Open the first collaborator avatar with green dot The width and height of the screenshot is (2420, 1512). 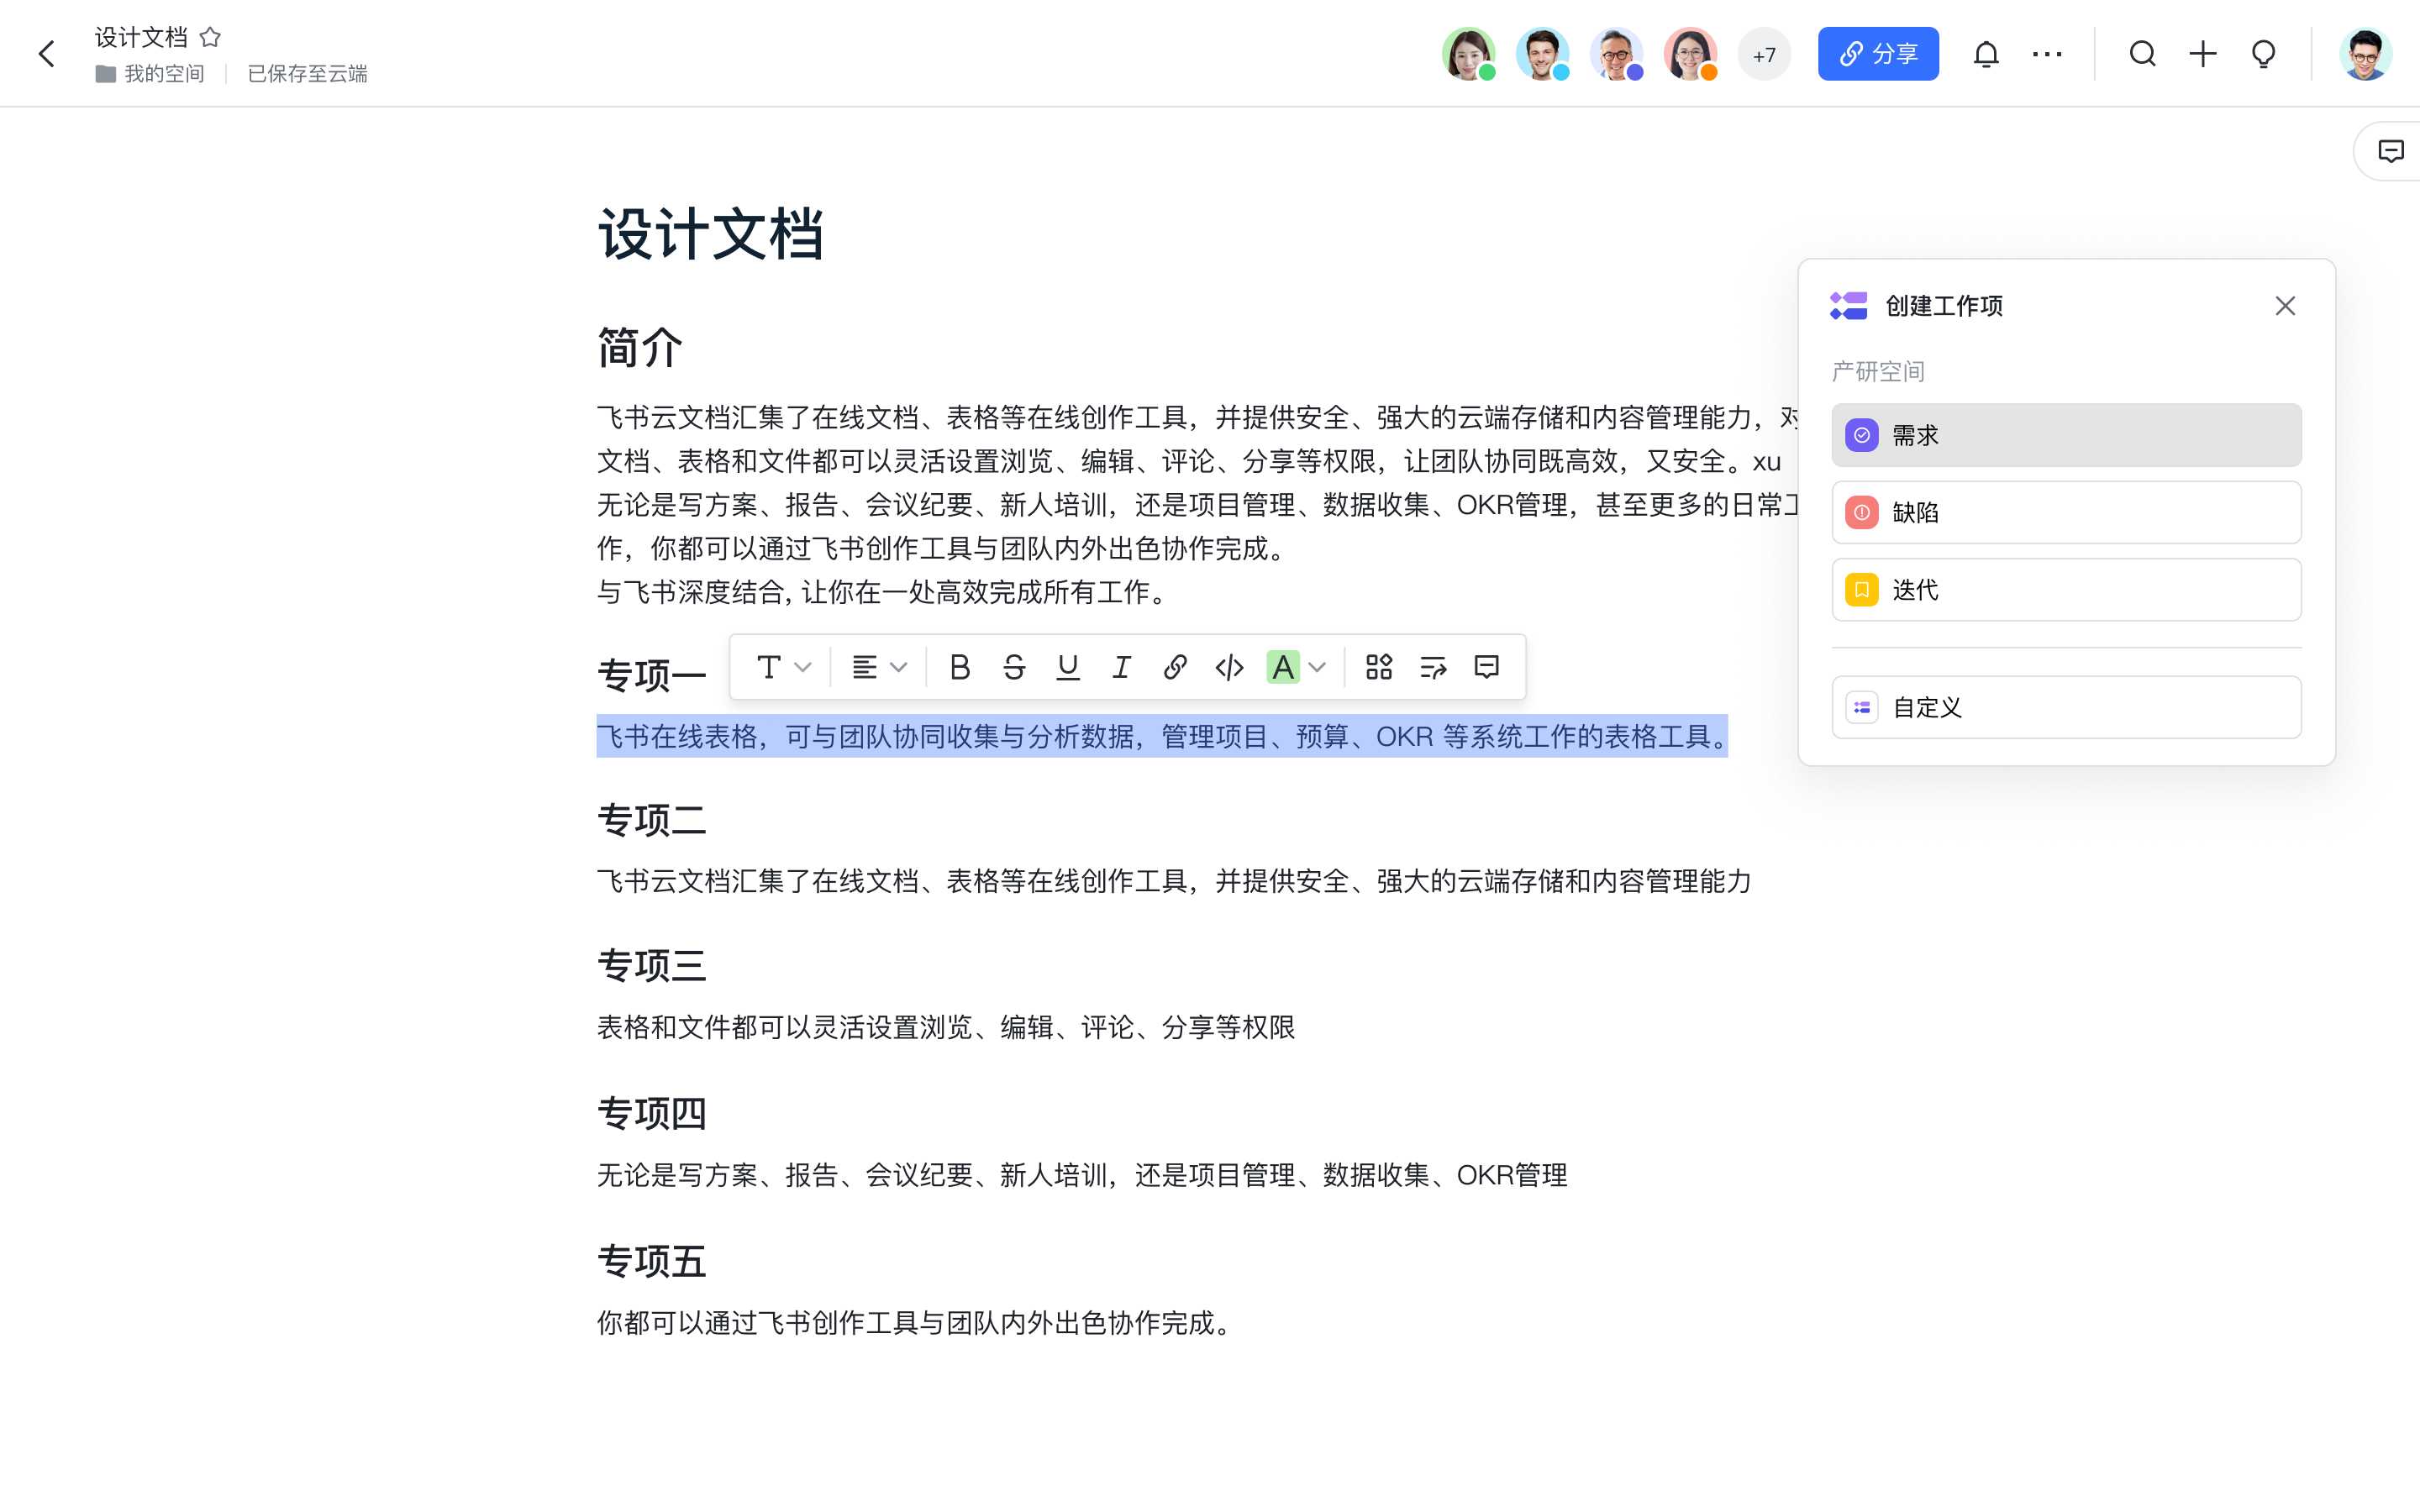pyautogui.click(x=1468, y=54)
